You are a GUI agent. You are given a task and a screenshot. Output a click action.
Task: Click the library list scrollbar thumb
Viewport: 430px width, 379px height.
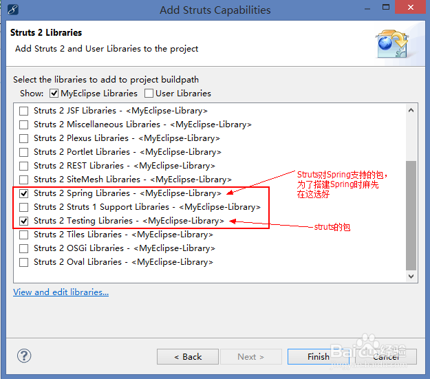pos(411,215)
